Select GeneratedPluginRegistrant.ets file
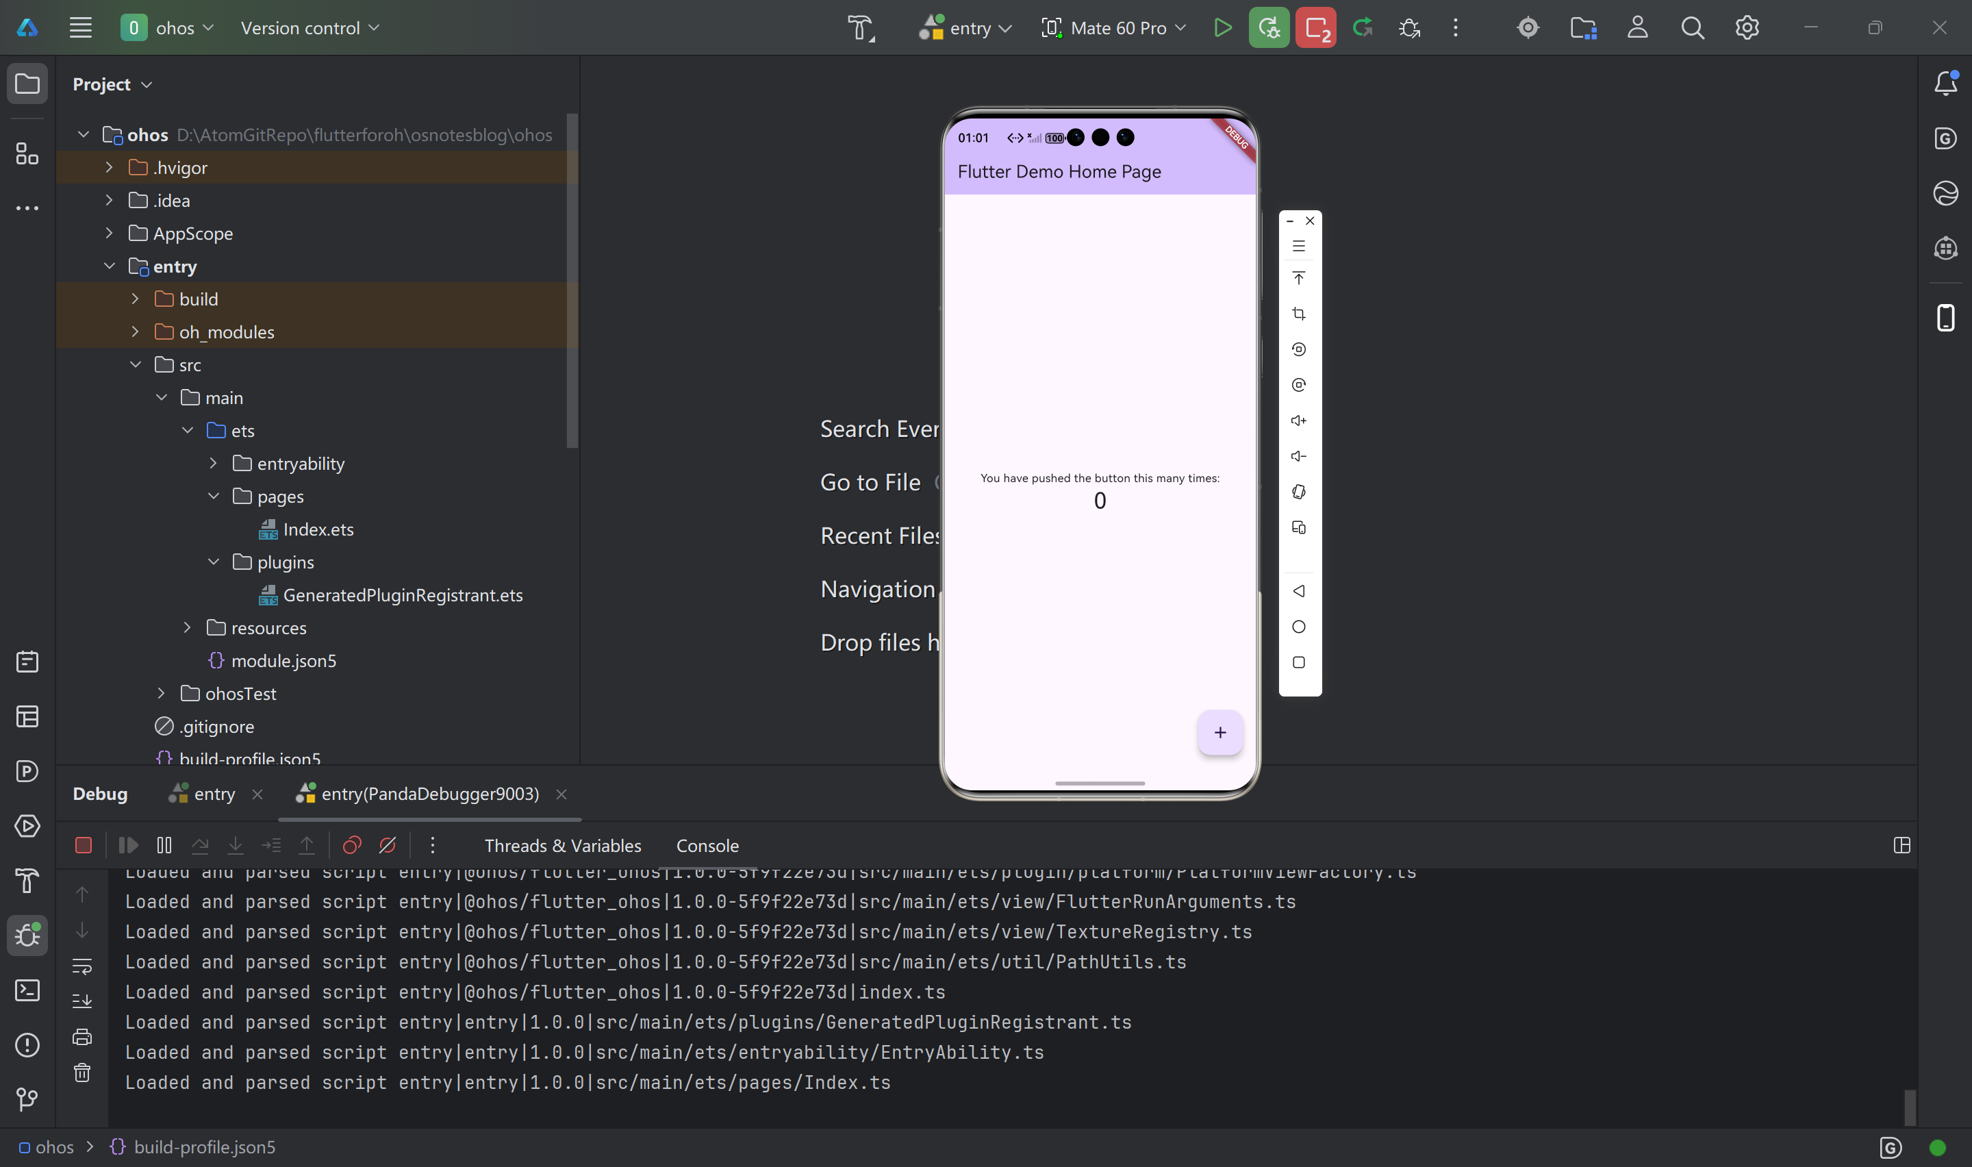1972x1167 pixels. point(390,595)
